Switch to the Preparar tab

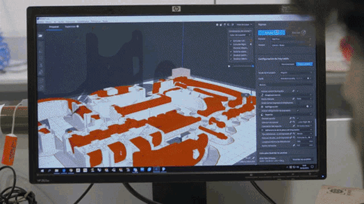click(54, 27)
